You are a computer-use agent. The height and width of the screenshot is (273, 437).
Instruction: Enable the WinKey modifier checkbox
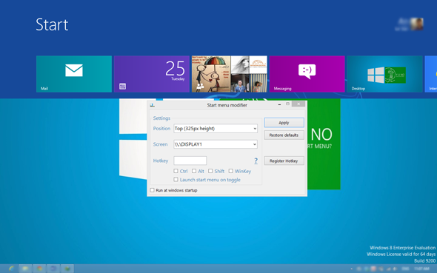pos(231,171)
